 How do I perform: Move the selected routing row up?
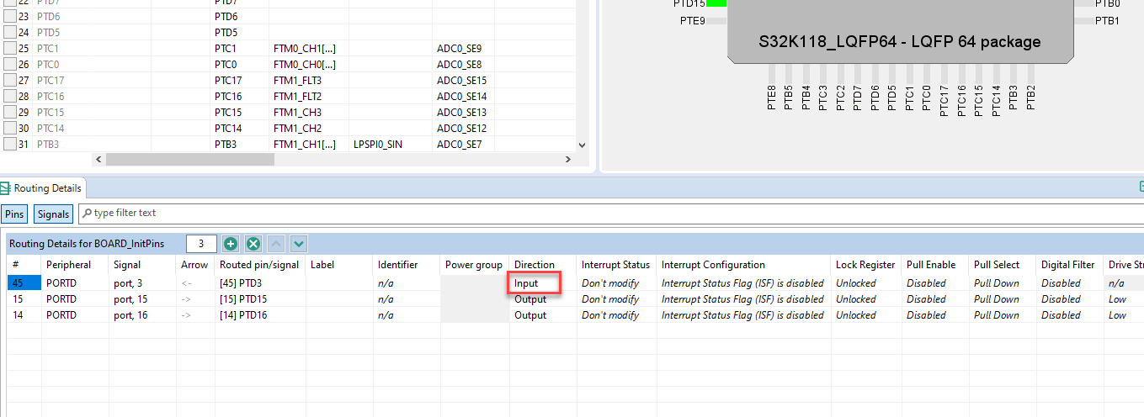coord(275,244)
